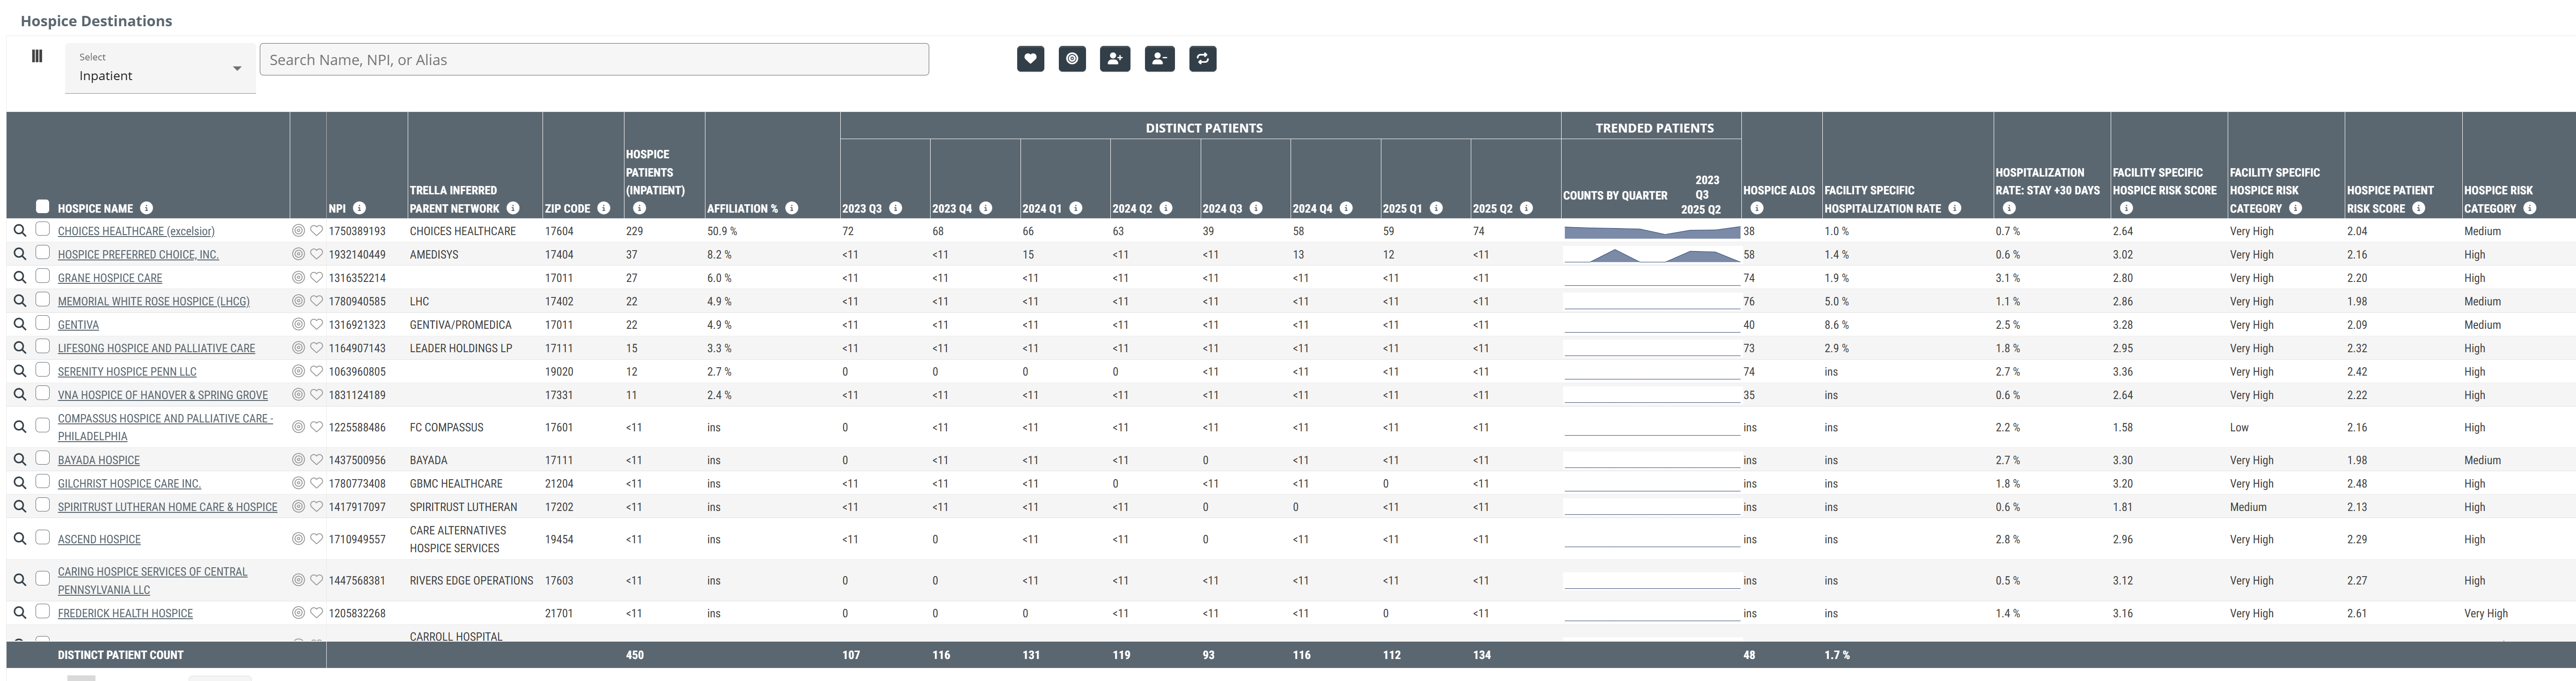Open the Memorial White Rose Hospice (LHCG) link
Screen dimensions: 2576x681
point(153,302)
